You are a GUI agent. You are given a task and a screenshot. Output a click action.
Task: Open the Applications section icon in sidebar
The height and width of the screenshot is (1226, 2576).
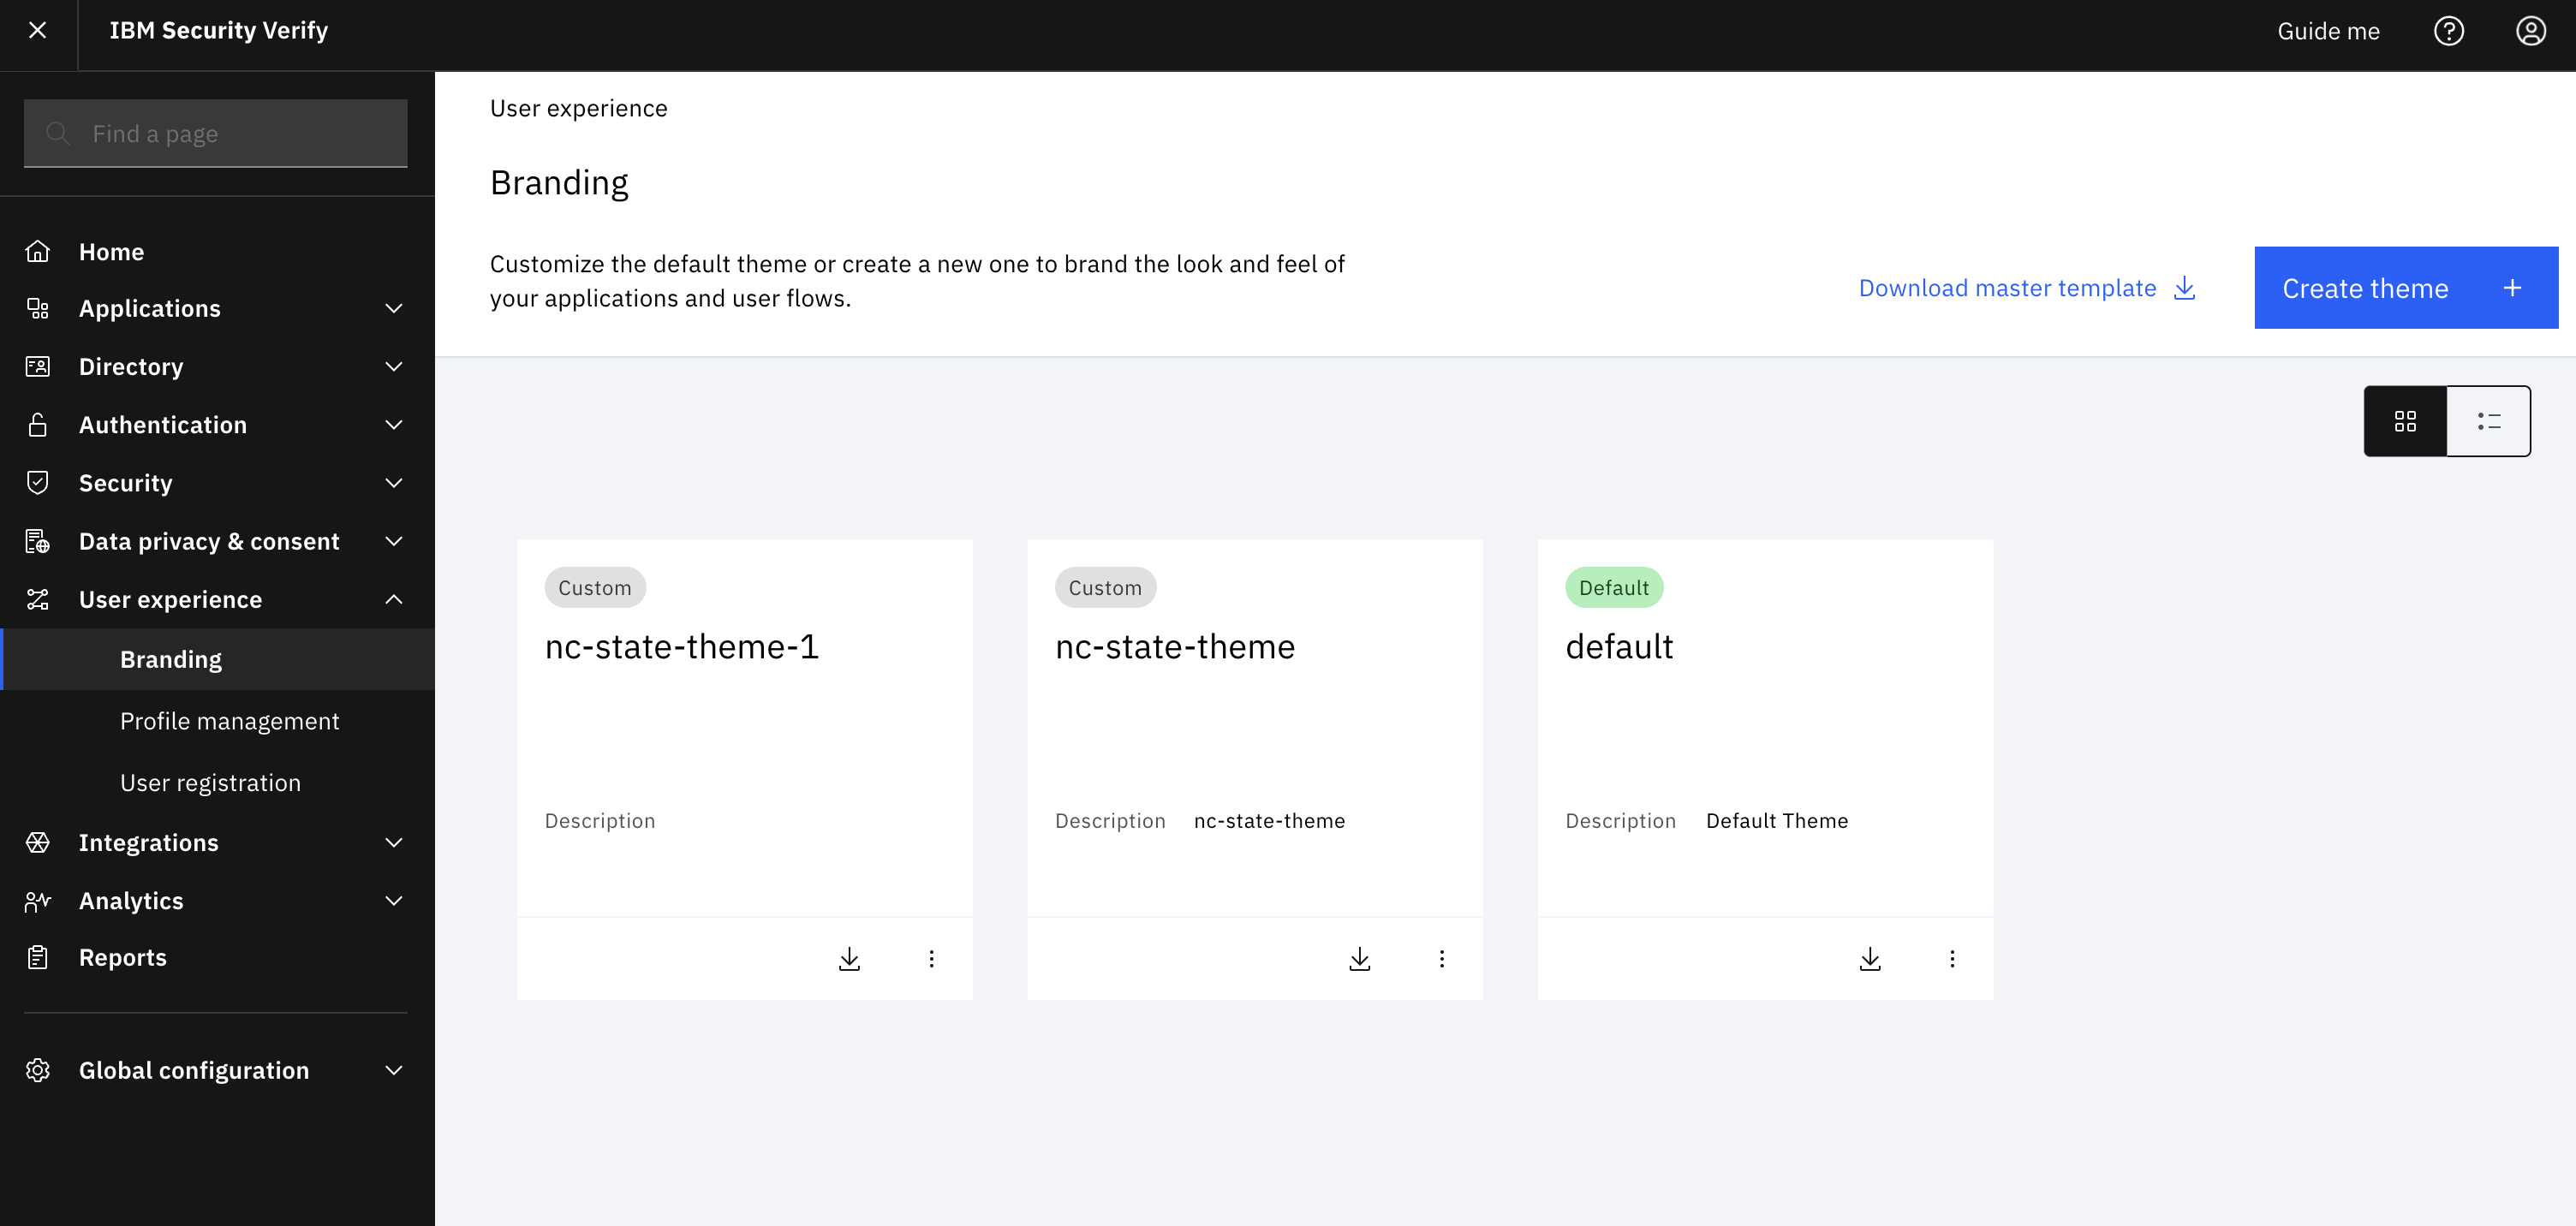[x=39, y=308]
